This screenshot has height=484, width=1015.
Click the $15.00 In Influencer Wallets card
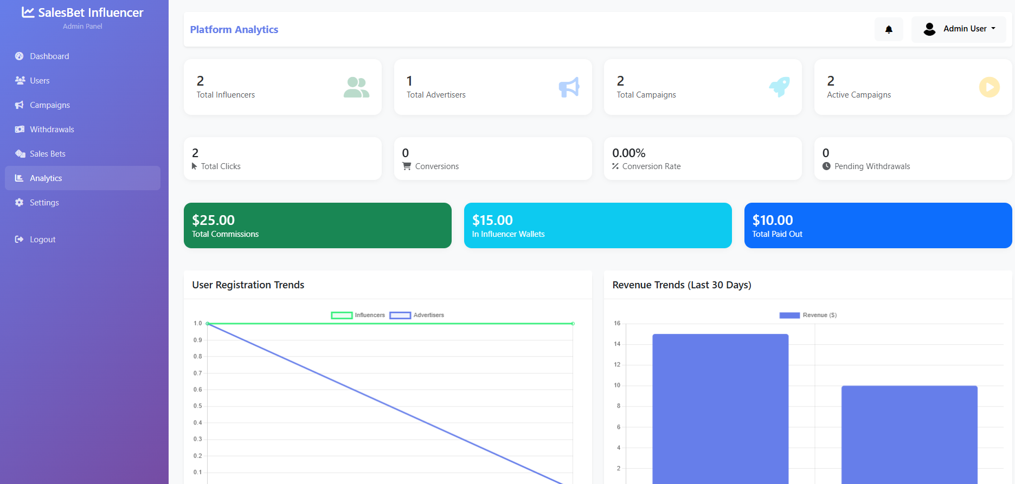coord(598,225)
